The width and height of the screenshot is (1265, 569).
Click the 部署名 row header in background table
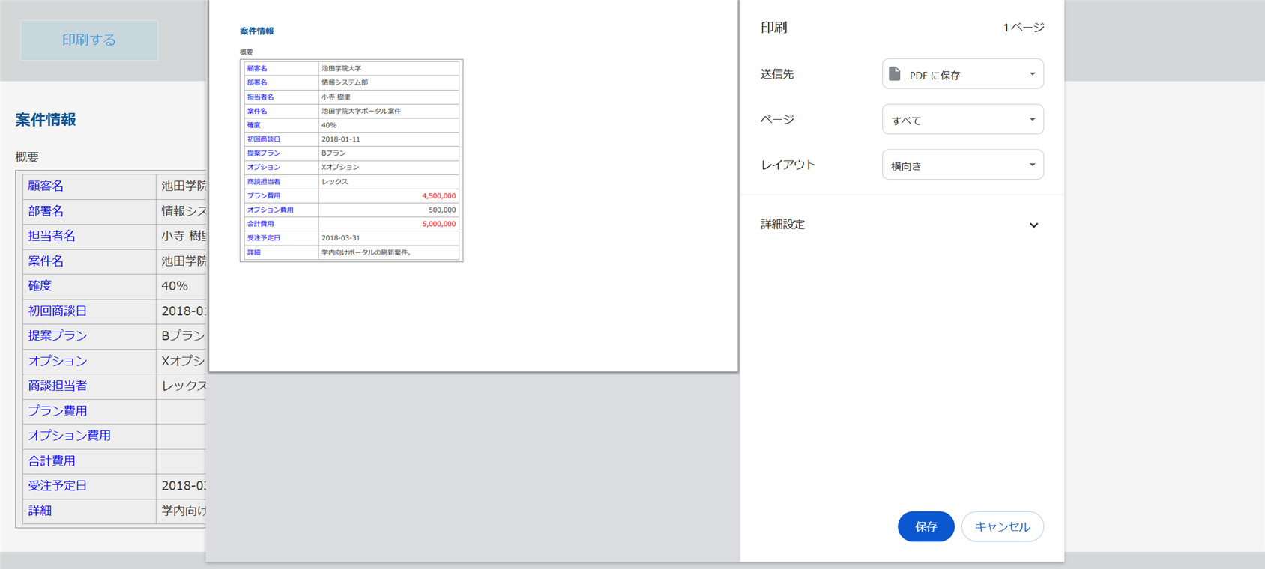46,211
